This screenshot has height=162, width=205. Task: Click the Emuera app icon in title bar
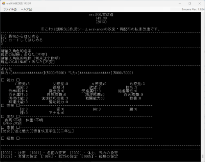3,3
